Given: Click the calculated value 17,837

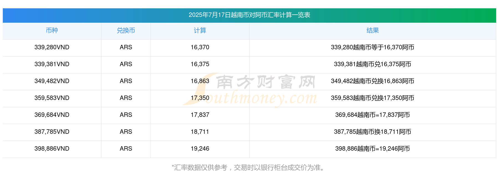Looking at the screenshot, I should (200, 115).
